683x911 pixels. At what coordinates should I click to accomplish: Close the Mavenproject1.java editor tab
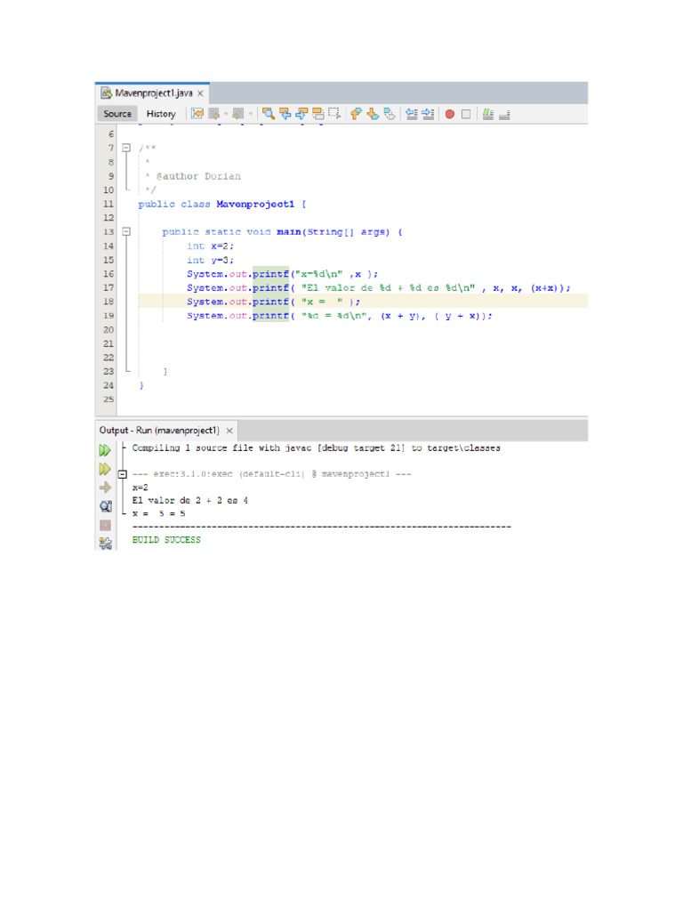(x=201, y=93)
